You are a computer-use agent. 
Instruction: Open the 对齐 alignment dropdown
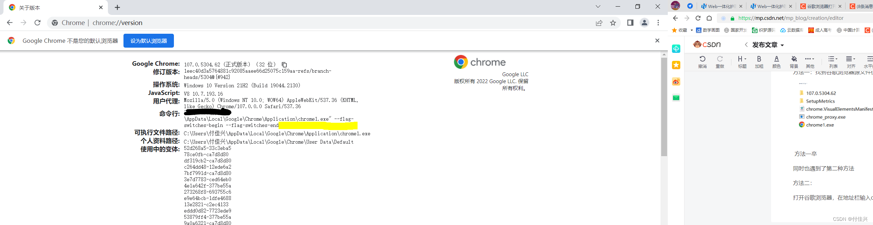point(851,62)
